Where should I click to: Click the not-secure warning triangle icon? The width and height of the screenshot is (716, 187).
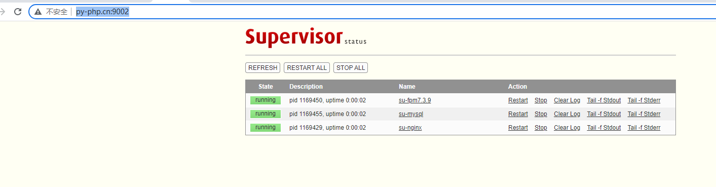38,12
